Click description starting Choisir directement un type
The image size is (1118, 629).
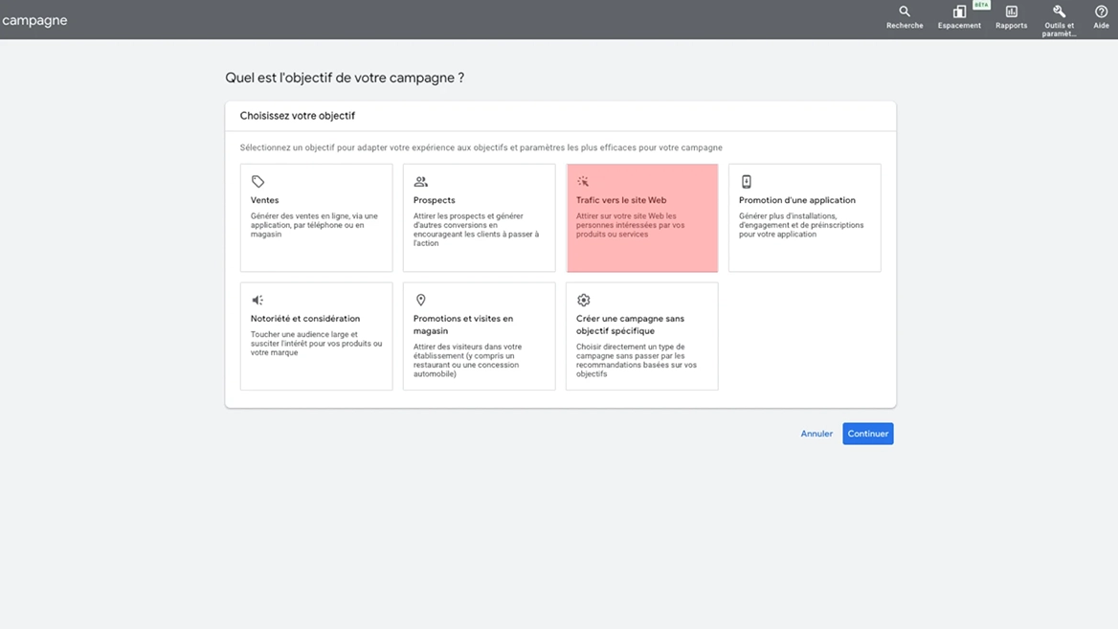point(637,360)
